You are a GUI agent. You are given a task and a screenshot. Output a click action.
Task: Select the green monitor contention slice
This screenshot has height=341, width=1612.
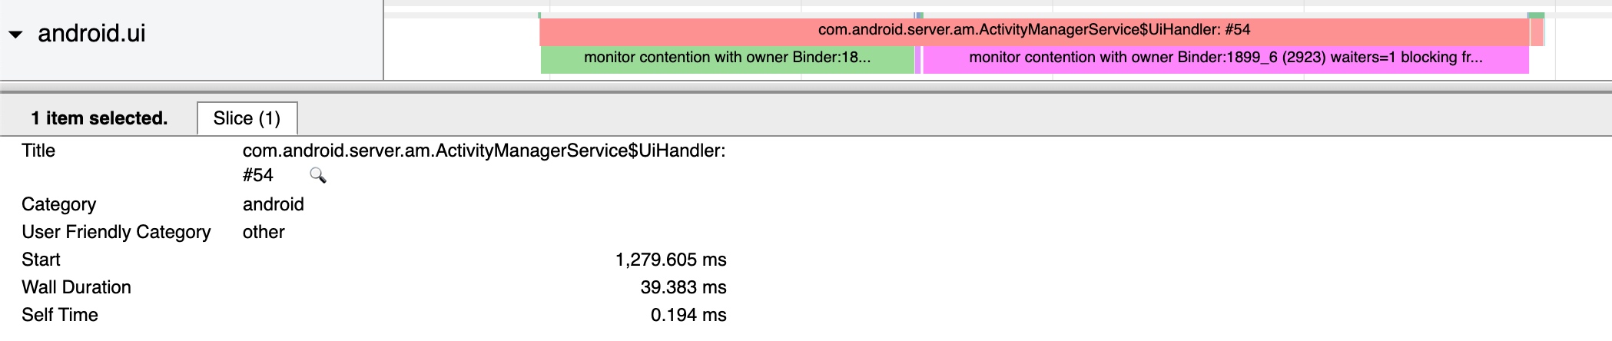click(x=727, y=58)
